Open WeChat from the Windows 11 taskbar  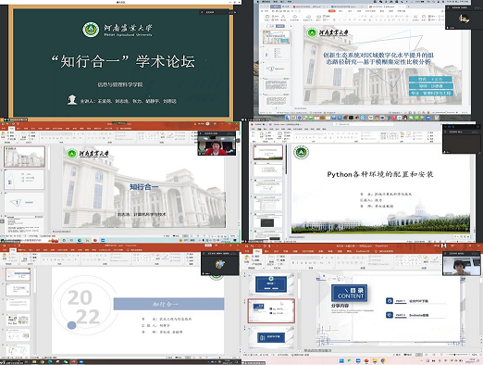350,360
